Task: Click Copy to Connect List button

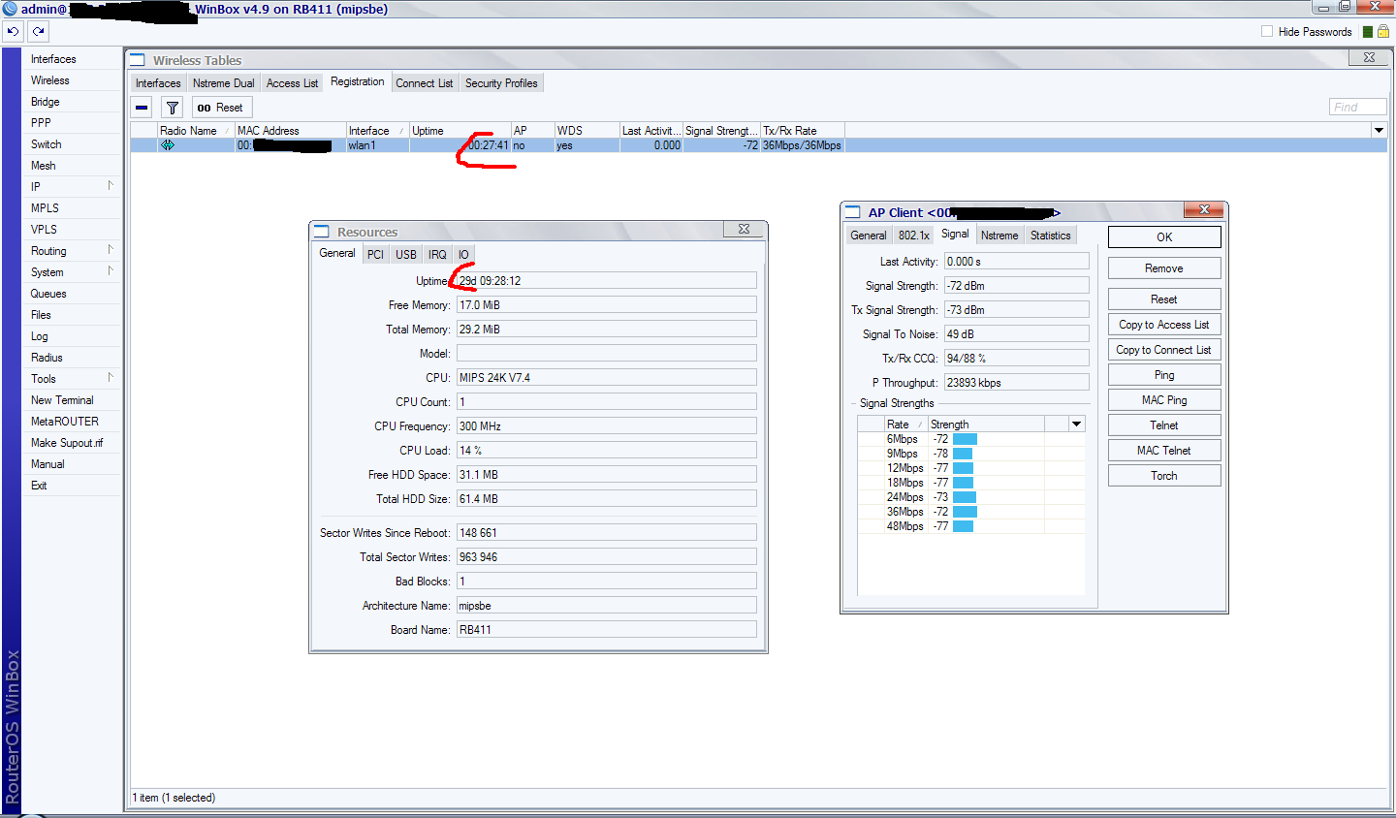Action: (x=1164, y=350)
